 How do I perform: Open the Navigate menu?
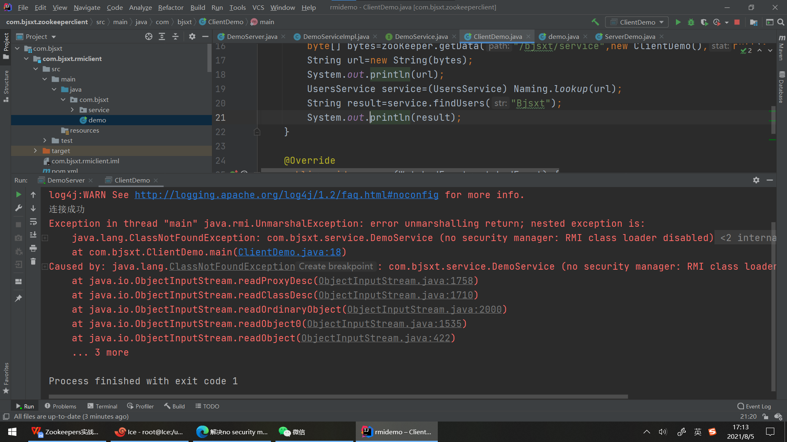point(87,7)
